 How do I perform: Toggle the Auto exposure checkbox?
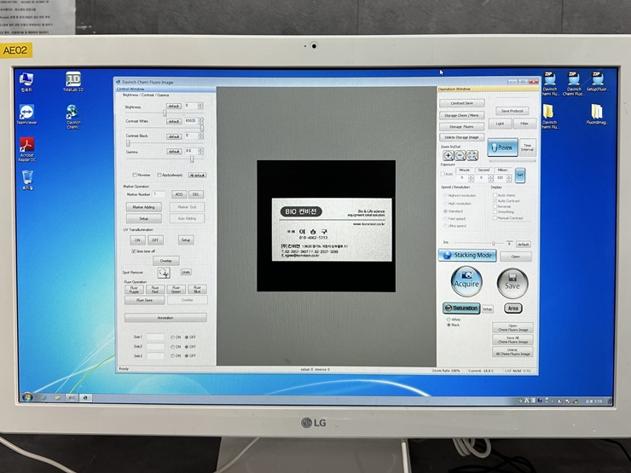click(443, 175)
